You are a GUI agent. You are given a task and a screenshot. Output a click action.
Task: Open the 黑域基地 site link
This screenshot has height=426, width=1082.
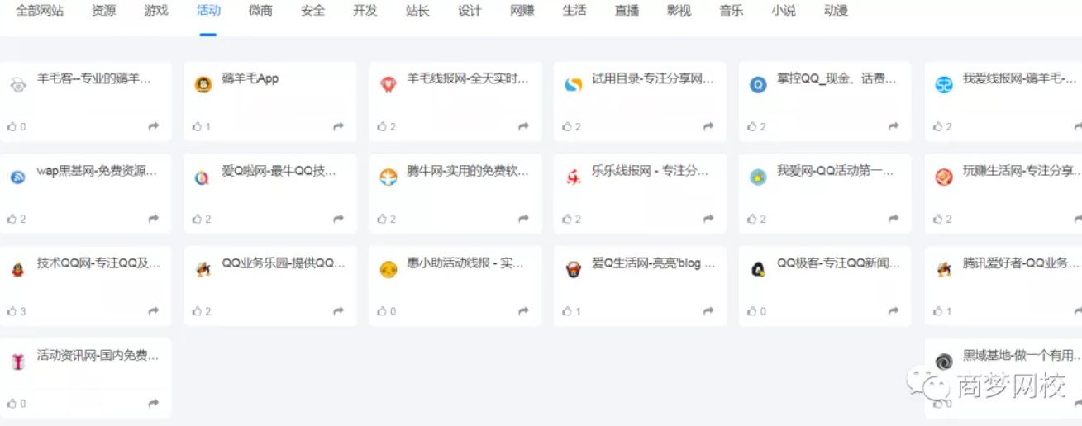(x=1022, y=356)
